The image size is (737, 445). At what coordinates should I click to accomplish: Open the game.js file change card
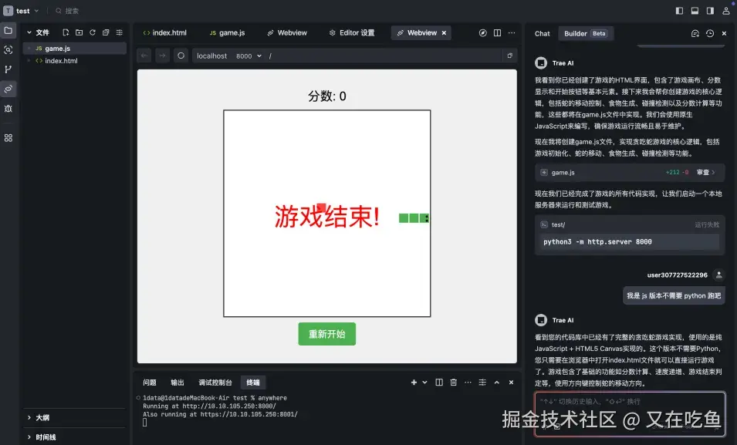tap(630, 173)
